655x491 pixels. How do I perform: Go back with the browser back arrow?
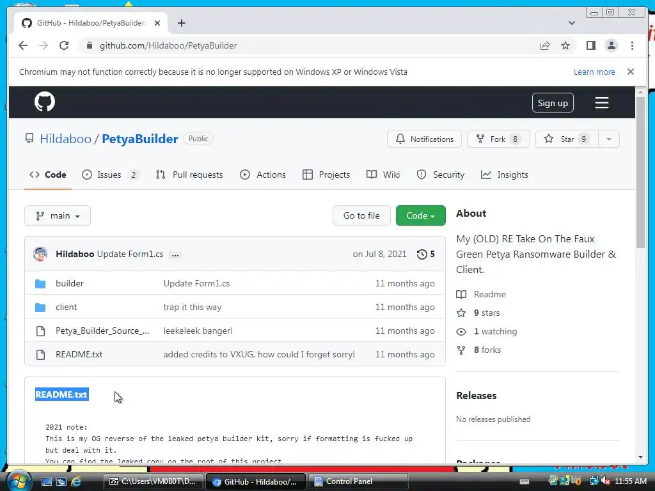click(23, 45)
